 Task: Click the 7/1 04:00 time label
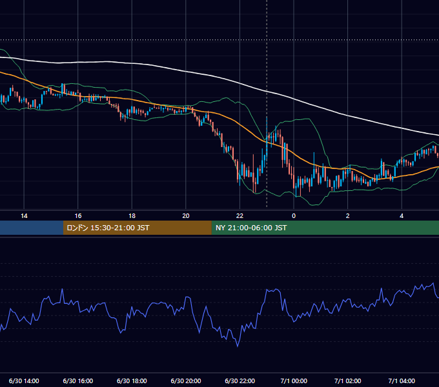[x=402, y=381]
